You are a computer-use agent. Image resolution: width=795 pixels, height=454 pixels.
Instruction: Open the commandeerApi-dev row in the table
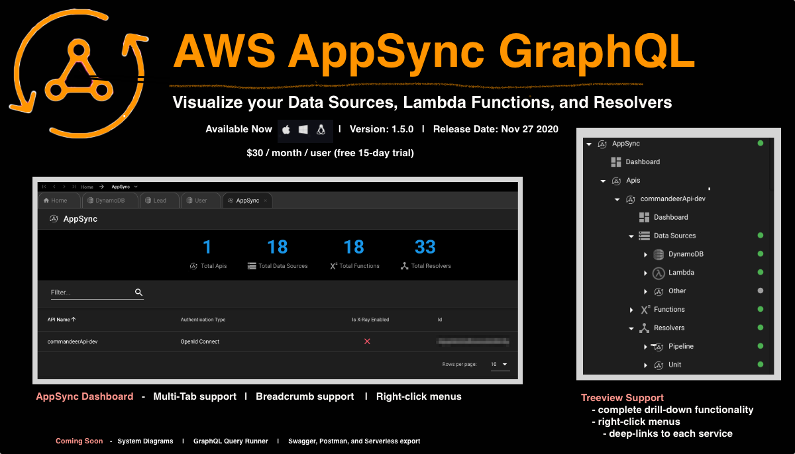pyautogui.click(x=278, y=341)
